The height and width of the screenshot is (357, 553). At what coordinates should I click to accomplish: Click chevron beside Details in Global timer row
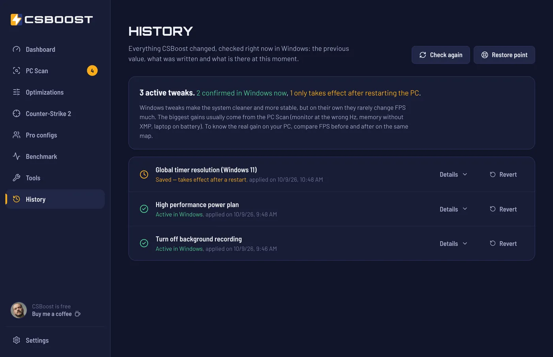click(465, 174)
